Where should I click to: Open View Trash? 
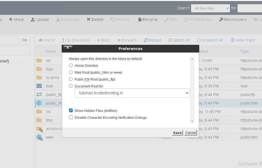[x=243, y=40]
